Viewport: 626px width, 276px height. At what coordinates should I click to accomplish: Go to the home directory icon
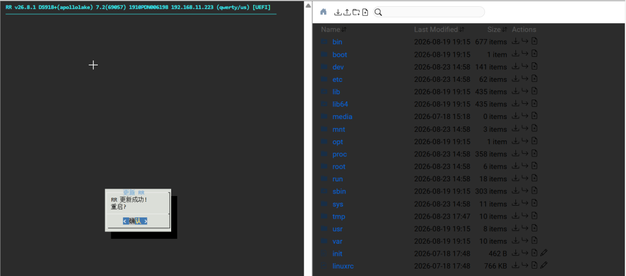click(x=323, y=12)
